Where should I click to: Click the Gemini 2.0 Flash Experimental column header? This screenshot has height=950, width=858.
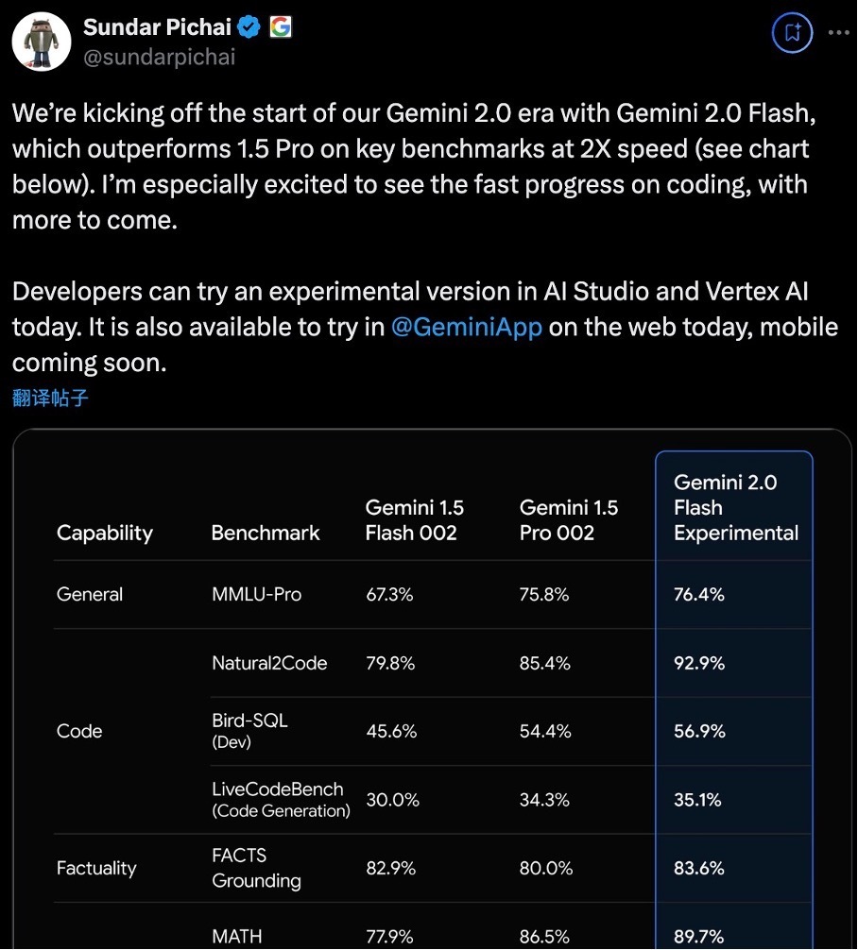pyautogui.click(x=735, y=507)
